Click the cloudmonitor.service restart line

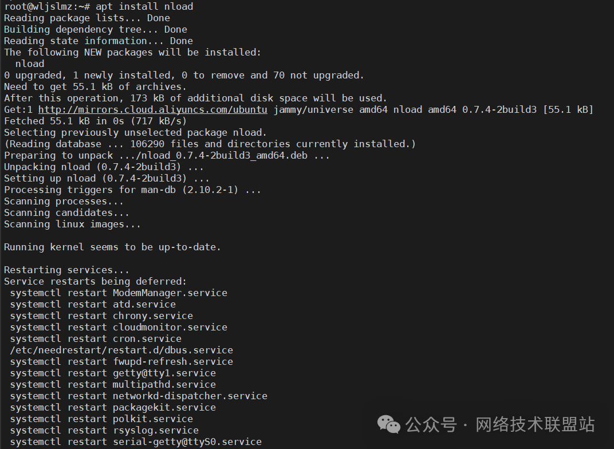[x=119, y=327]
